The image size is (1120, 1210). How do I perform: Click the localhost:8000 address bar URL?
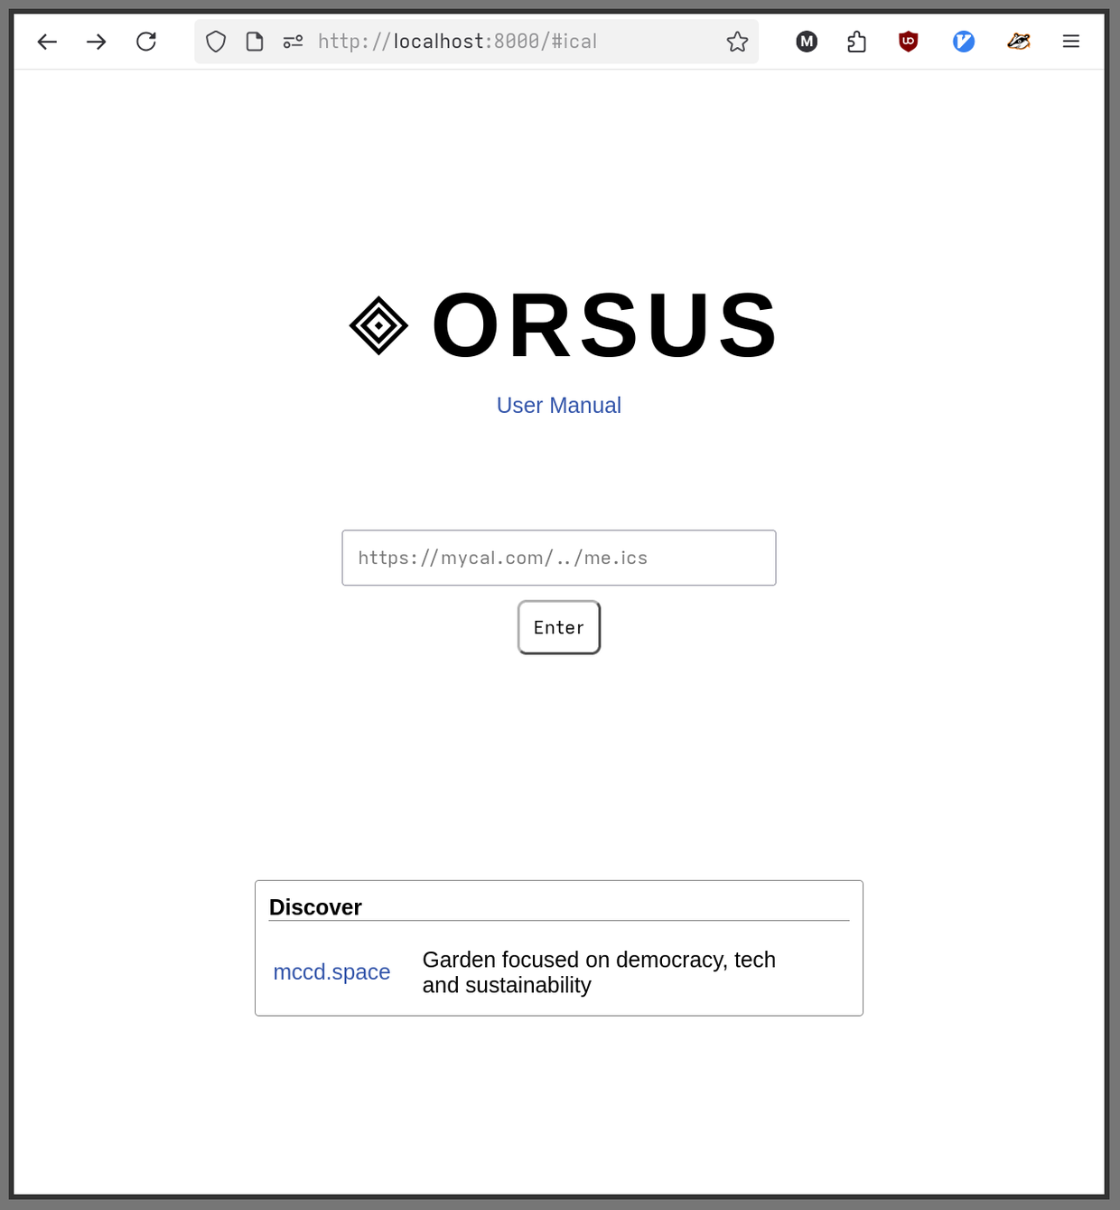[x=457, y=42]
